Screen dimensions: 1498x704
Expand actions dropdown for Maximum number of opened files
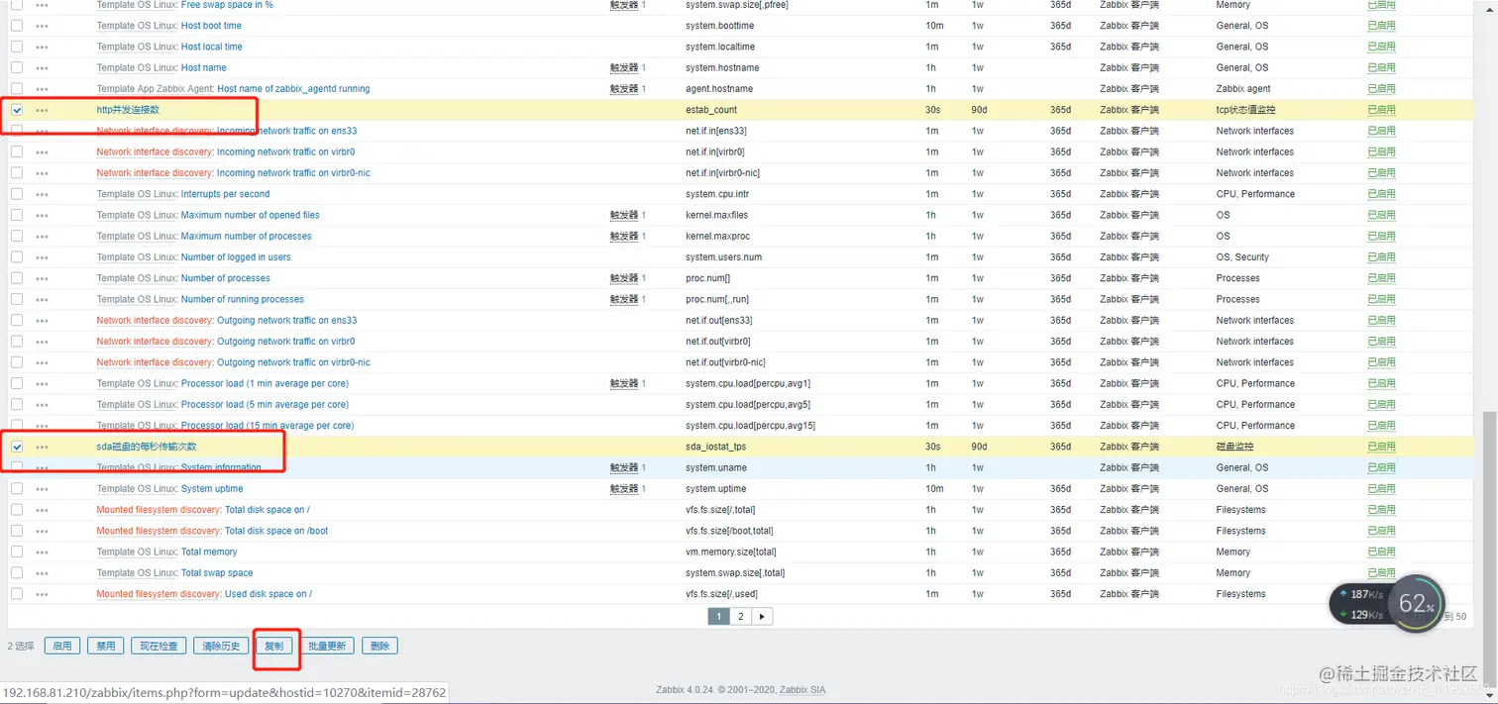pos(42,215)
